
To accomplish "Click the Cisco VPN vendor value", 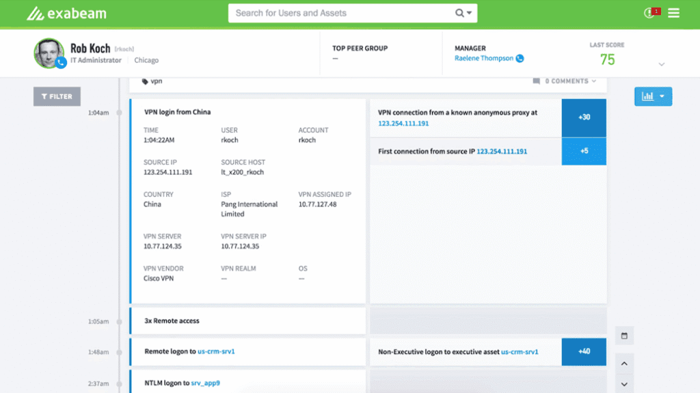I will [159, 278].
